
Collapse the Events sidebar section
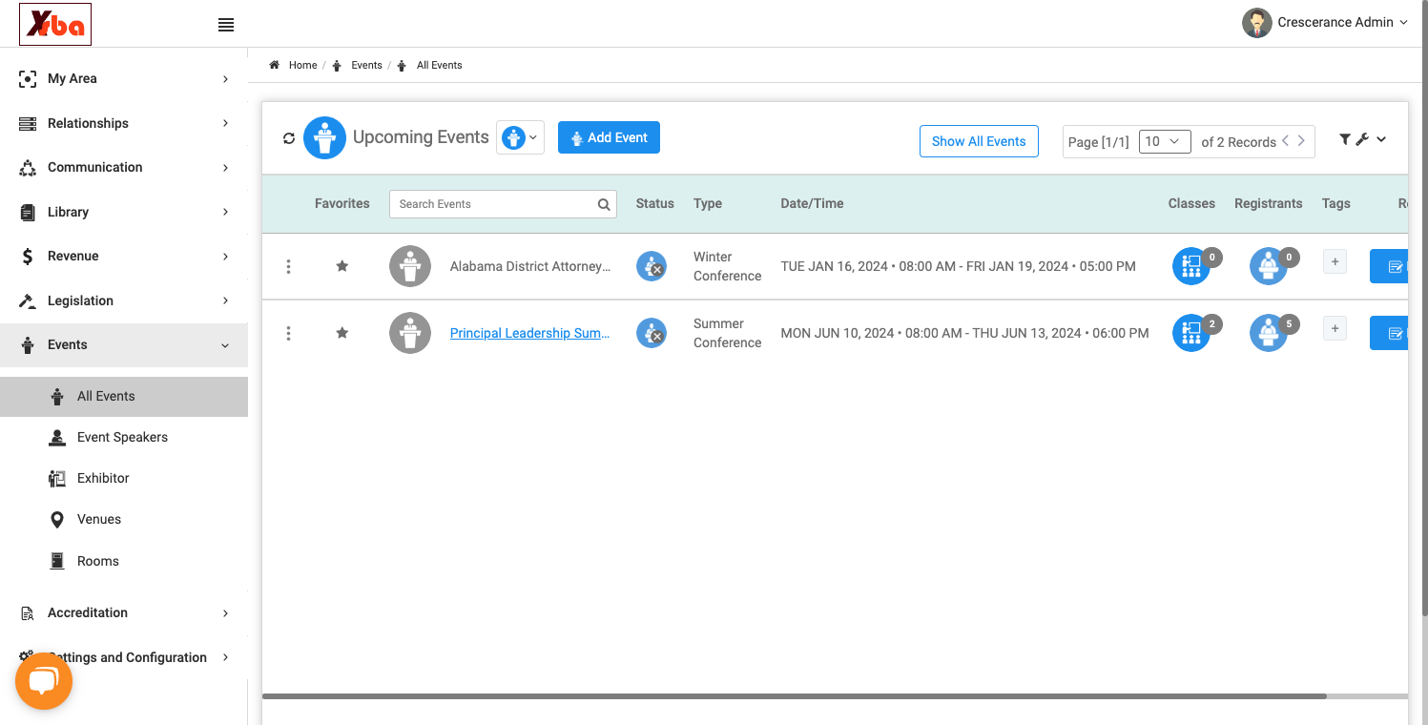tap(124, 344)
